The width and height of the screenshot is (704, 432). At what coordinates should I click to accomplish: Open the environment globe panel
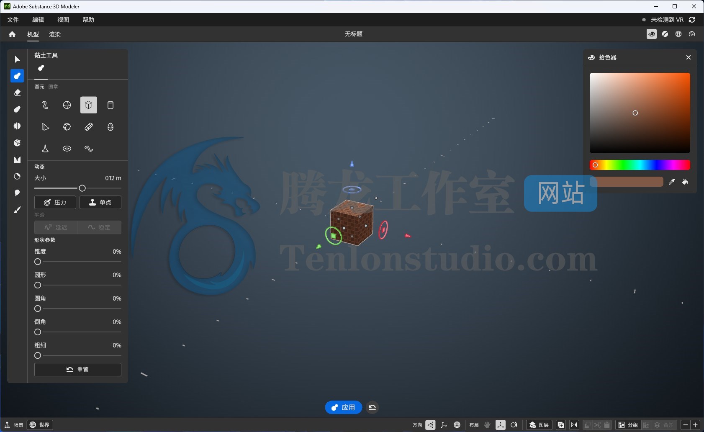tap(678, 34)
